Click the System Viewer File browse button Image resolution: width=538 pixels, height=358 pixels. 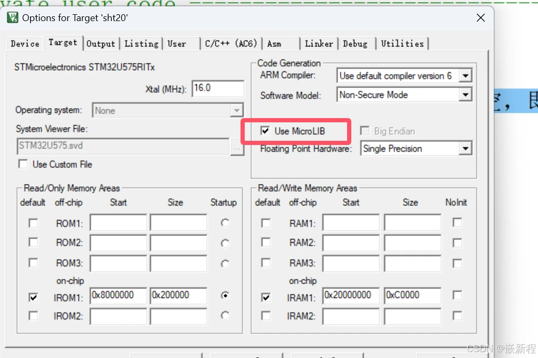237,149
